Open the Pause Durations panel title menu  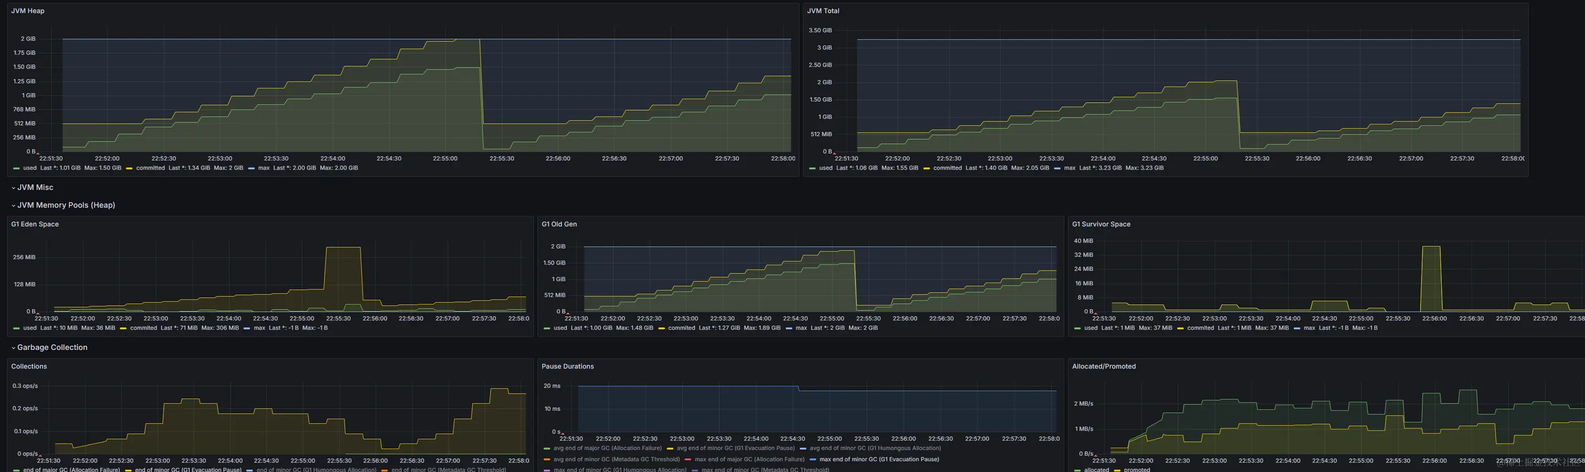pos(568,366)
